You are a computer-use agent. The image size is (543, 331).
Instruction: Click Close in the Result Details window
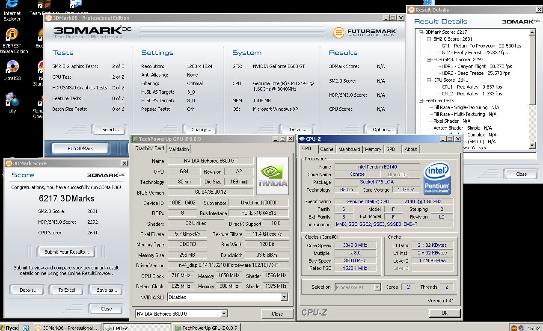point(521,174)
